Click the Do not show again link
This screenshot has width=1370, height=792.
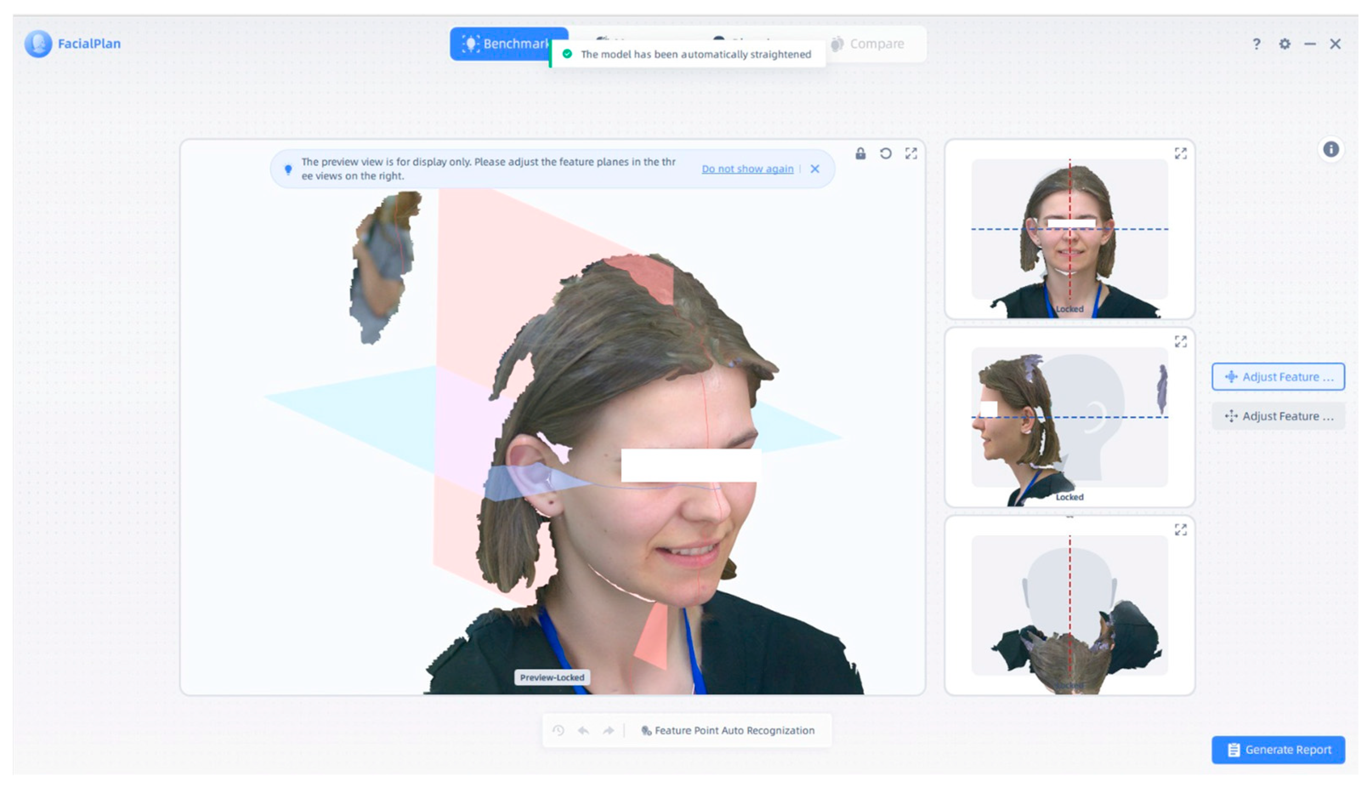pos(747,169)
